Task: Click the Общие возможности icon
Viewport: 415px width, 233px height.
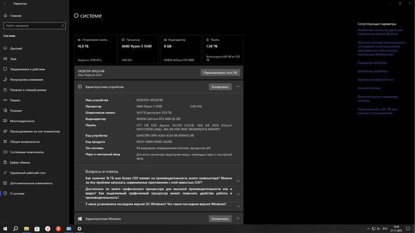Action: point(5,141)
